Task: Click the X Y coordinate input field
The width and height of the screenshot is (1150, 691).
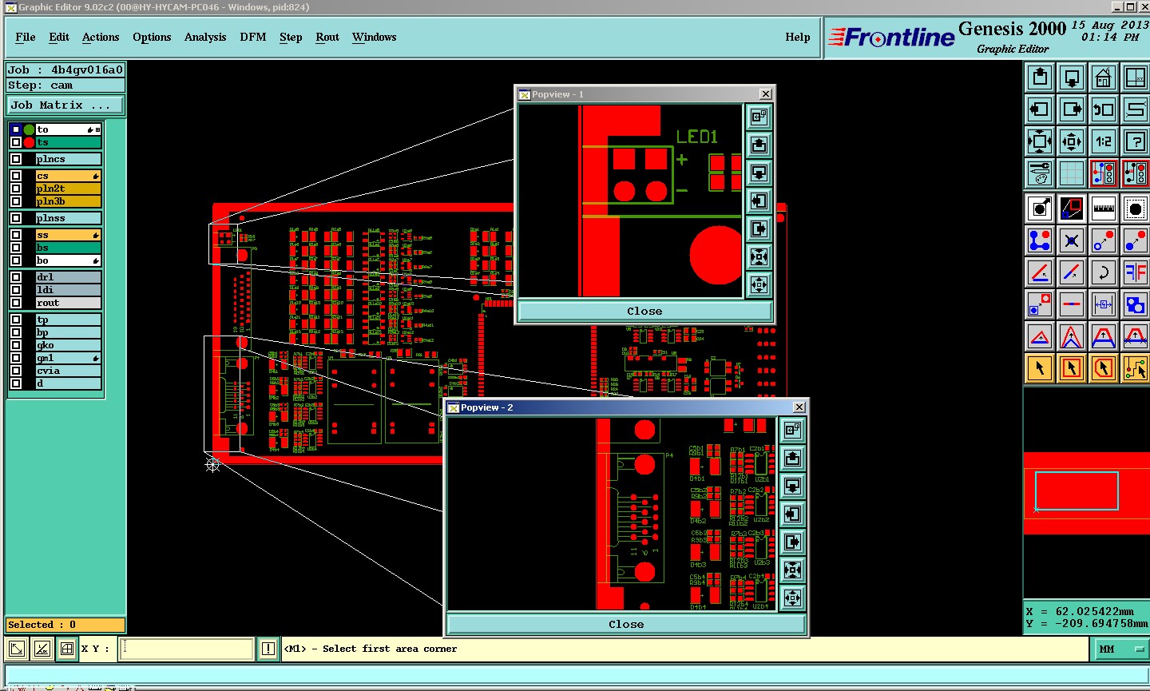Action: click(187, 649)
